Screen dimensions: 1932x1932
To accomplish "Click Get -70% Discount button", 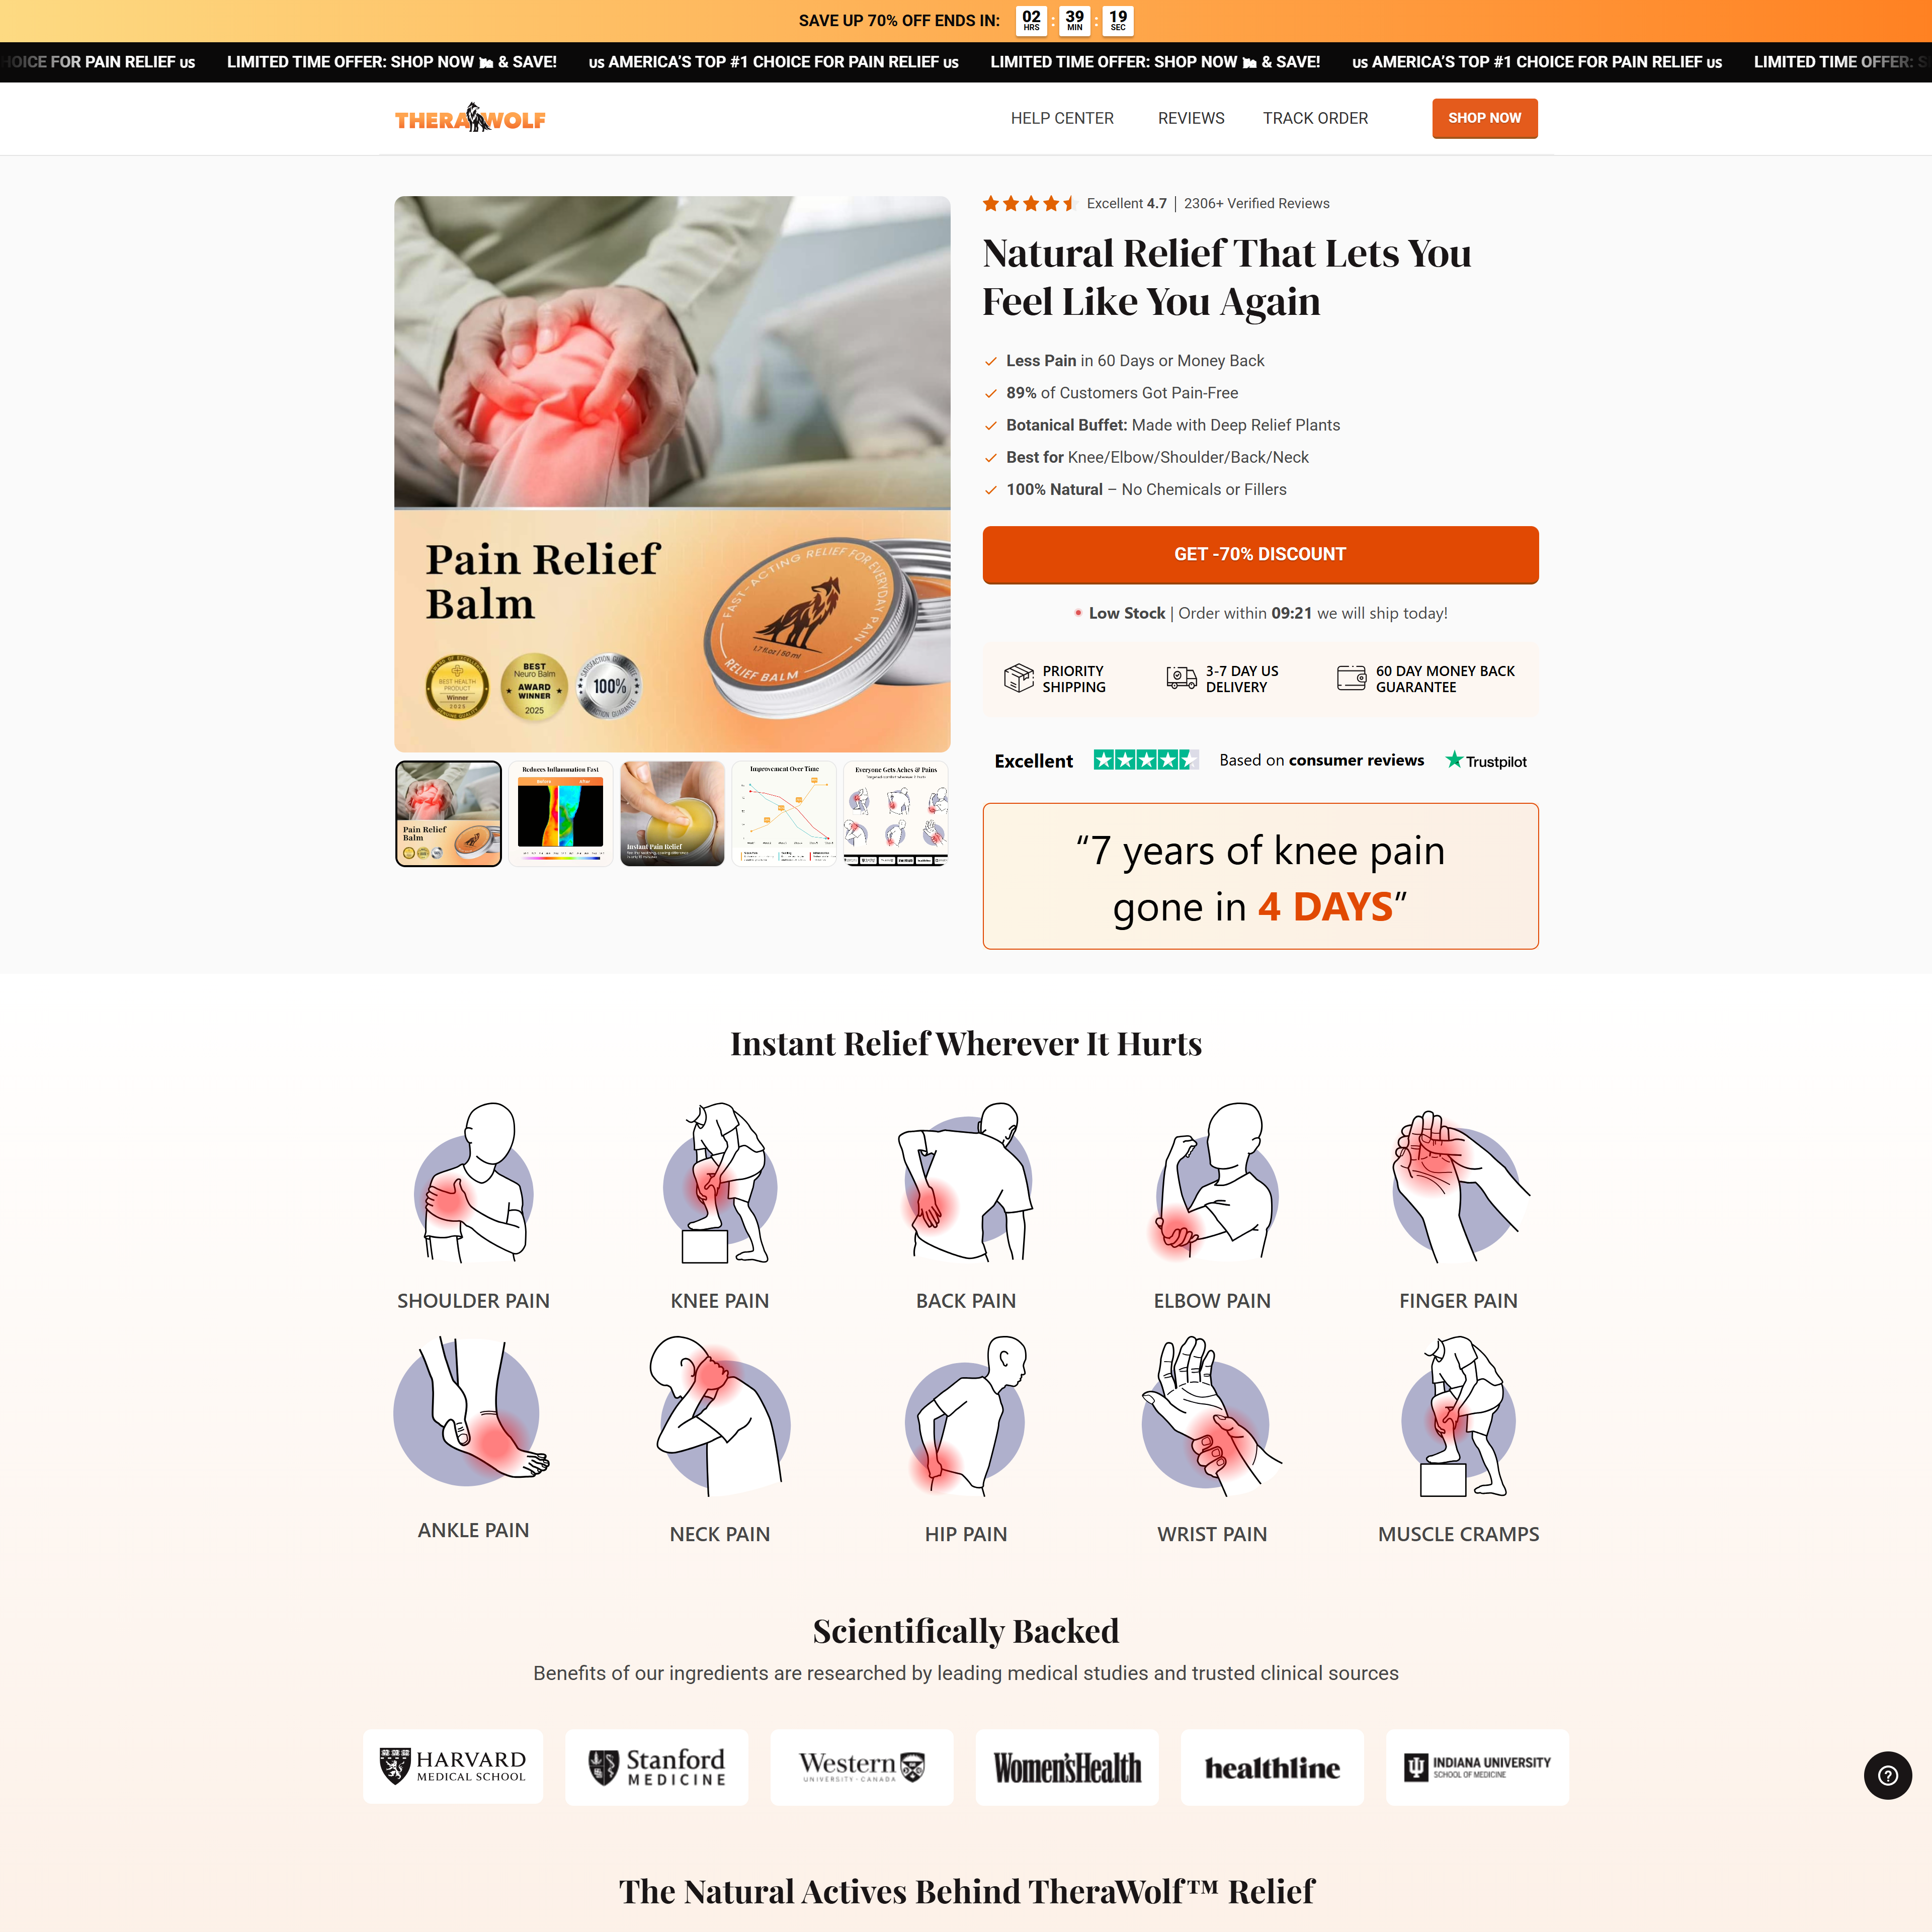I will 1260,554.
